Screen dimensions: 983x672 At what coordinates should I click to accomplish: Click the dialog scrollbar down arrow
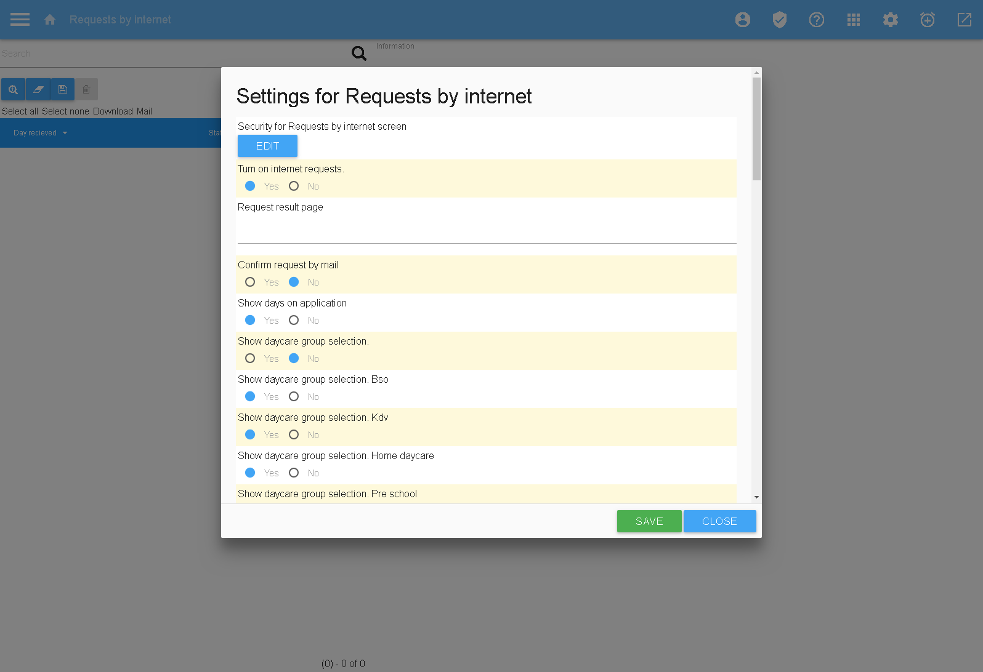tap(756, 497)
